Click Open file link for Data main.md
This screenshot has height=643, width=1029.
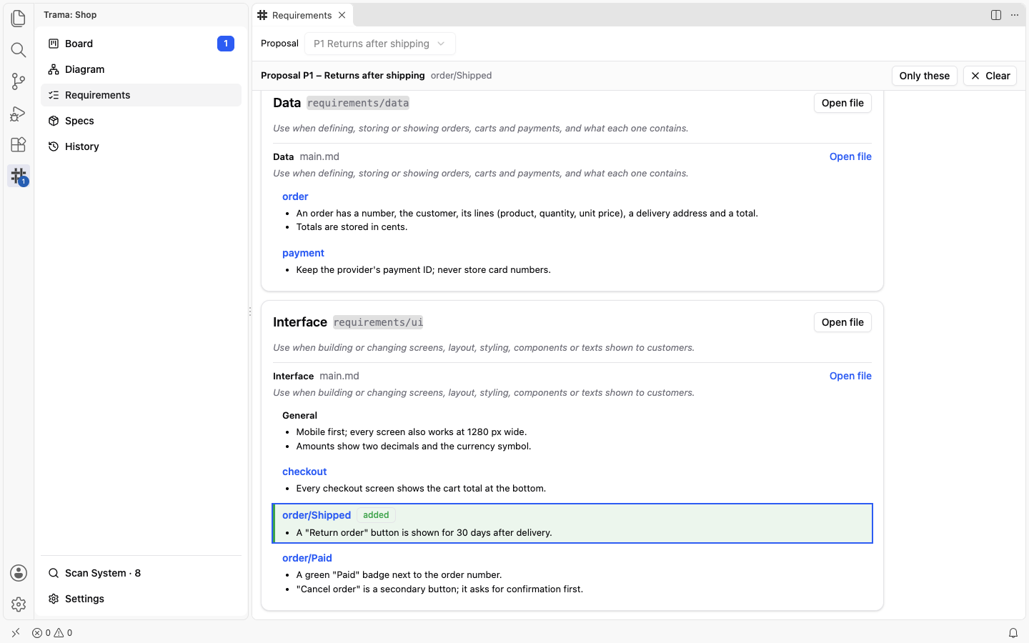850,156
